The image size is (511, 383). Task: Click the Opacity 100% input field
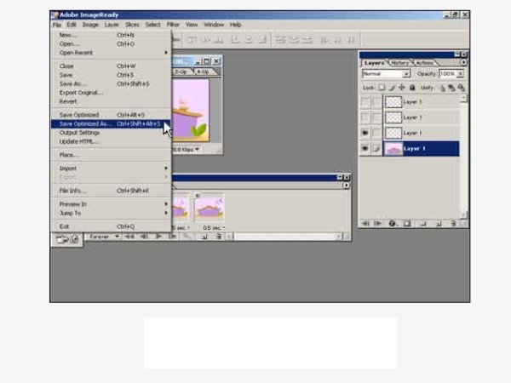(x=447, y=74)
